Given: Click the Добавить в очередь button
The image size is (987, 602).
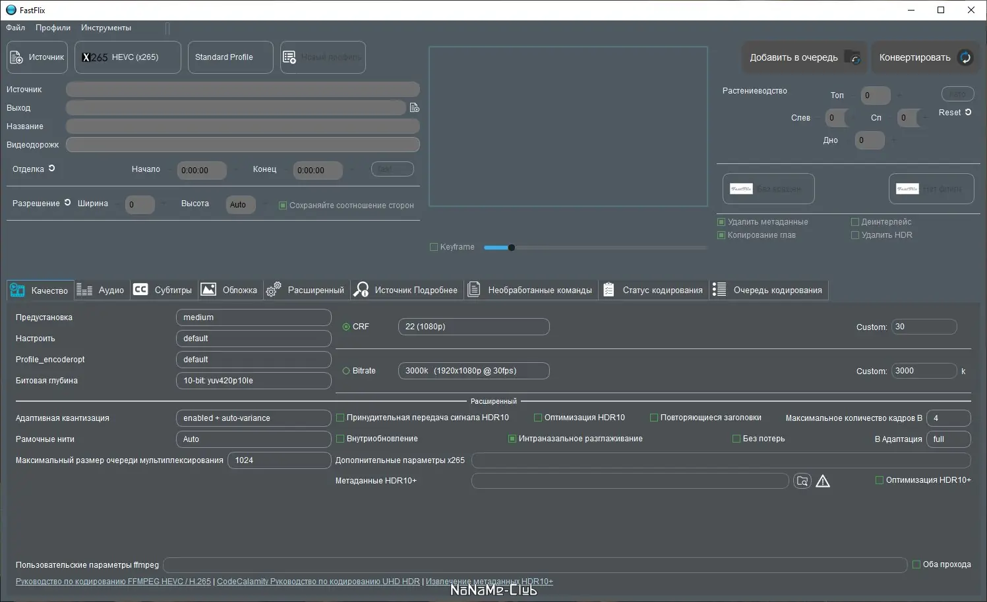Looking at the screenshot, I should click(804, 57).
